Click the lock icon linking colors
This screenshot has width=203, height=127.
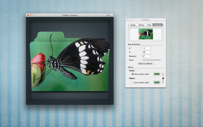[x=163, y=78]
